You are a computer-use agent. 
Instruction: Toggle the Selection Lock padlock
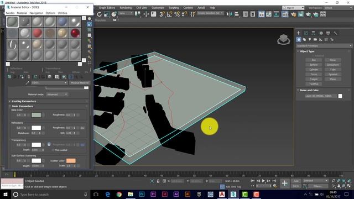tap(158, 181)
